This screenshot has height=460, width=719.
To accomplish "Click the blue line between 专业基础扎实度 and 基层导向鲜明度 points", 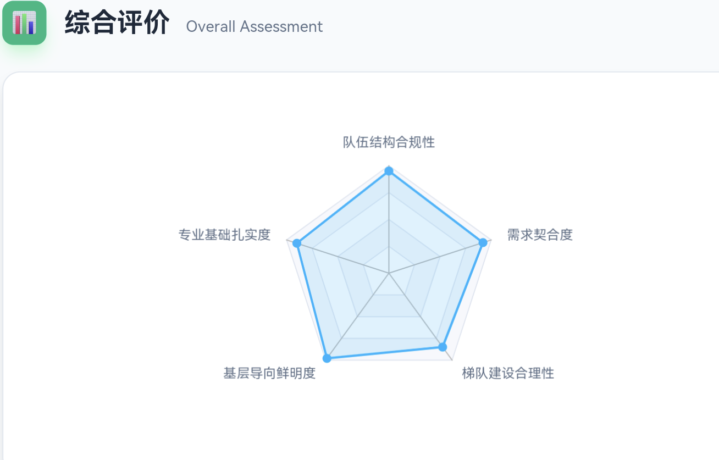I will (x=312, y=301).
